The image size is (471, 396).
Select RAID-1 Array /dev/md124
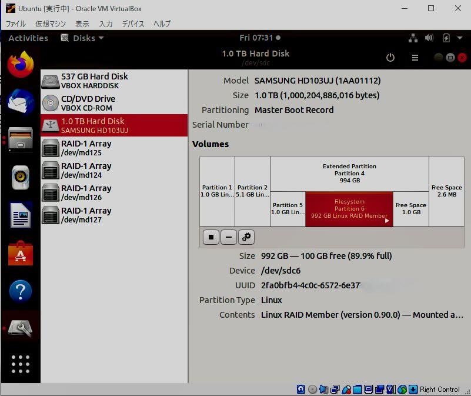(x=114, y=170)
